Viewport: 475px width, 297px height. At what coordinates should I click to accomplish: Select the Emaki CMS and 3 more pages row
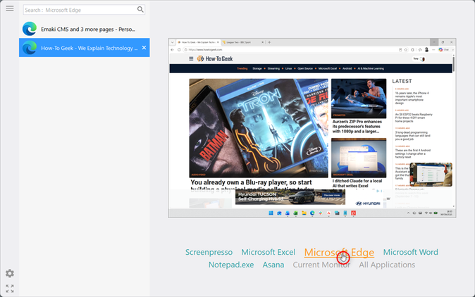coord(84,29)
